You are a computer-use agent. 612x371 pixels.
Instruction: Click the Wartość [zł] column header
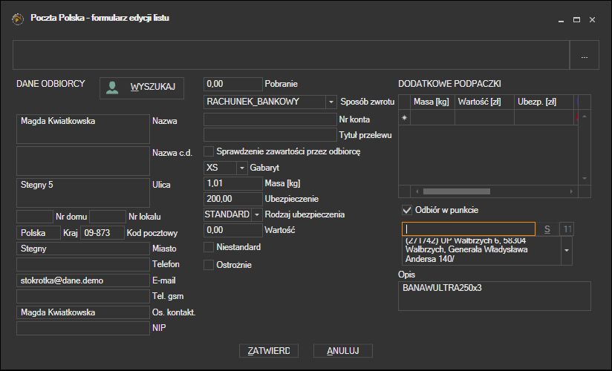click(484, 102)
